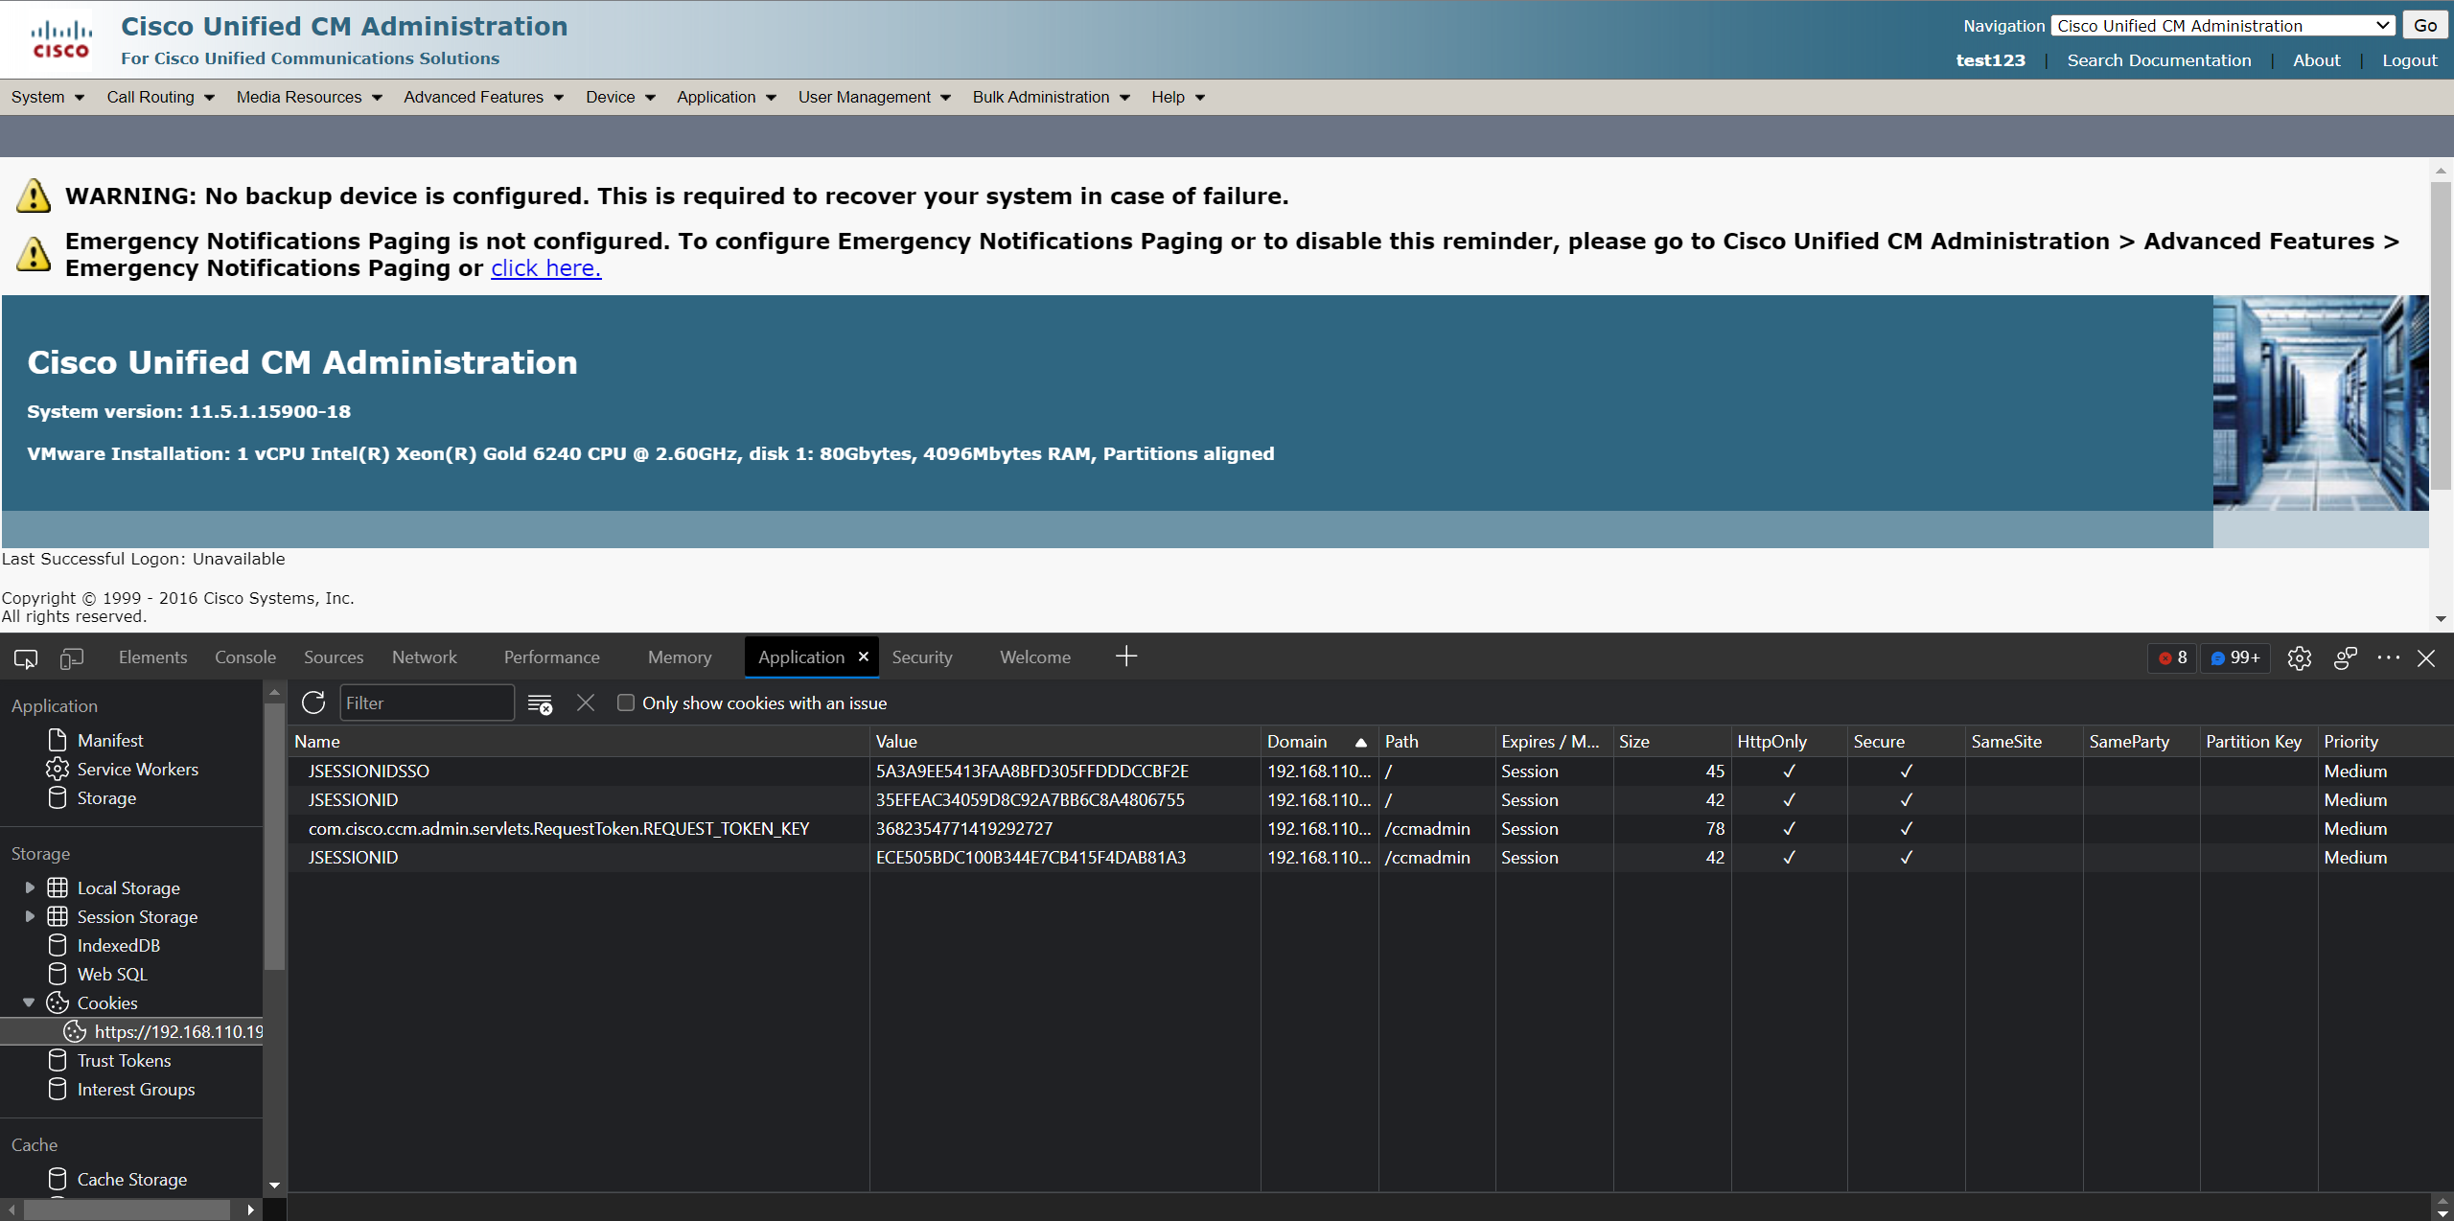Viewport: 2454px width, 1221px height.
Task: Add a new panel with the plus icon
Action: click(1125, 657)
